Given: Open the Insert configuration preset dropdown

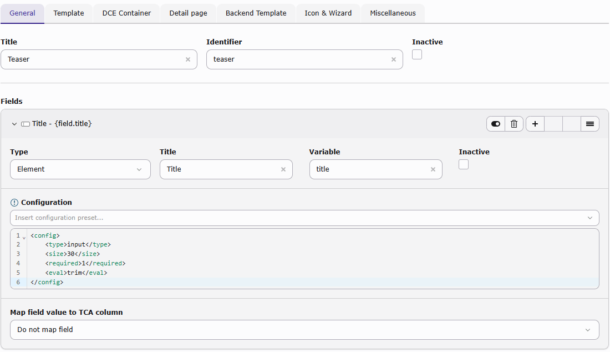Looking at the screenshot, I should (x=304, y=218).
